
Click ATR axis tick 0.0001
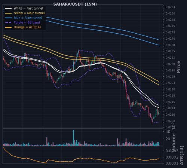click(x=172, y=163)
